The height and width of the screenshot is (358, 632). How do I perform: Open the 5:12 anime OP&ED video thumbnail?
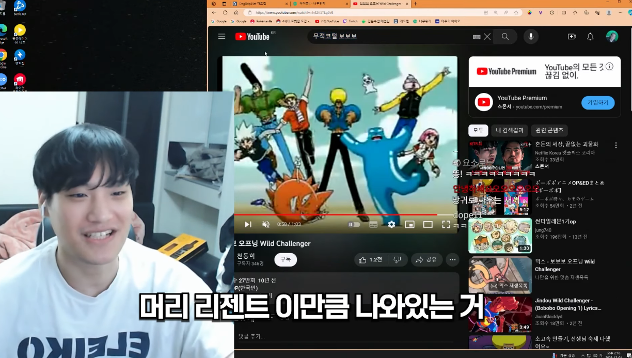pyautogui.click(x=500, y=197)
